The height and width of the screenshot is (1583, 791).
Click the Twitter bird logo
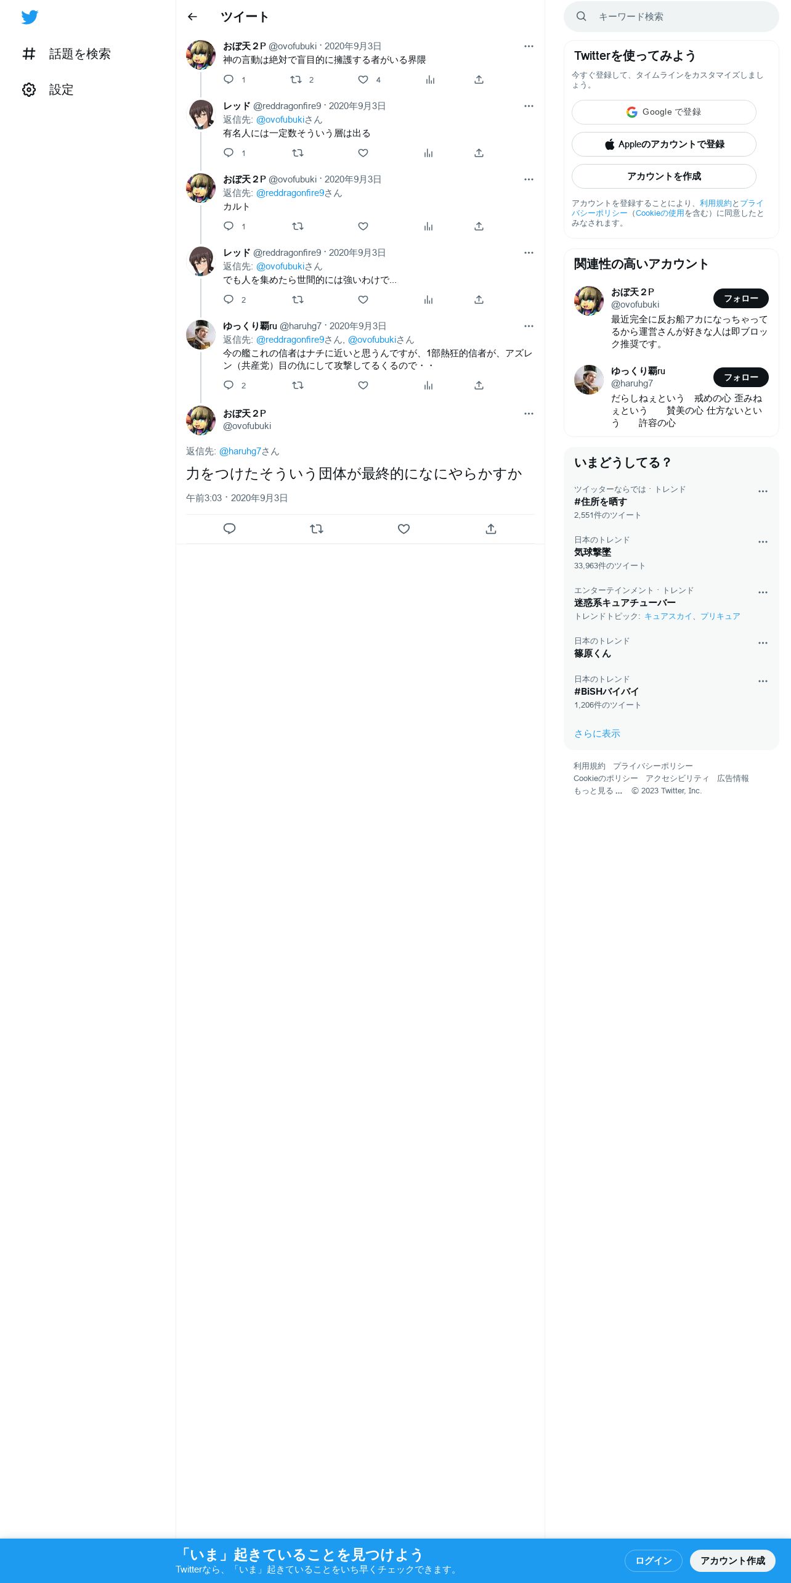tap(30, 17)
